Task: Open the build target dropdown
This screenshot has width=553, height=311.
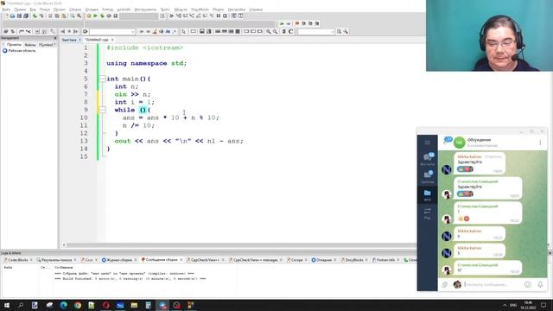Action: [139, 16]
